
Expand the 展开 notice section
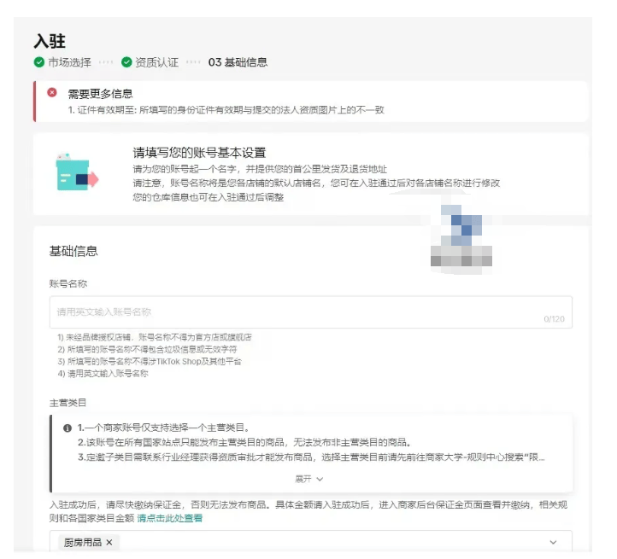(309, 479)
